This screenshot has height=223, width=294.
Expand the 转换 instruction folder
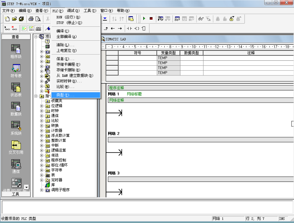[x=42, y=126]
